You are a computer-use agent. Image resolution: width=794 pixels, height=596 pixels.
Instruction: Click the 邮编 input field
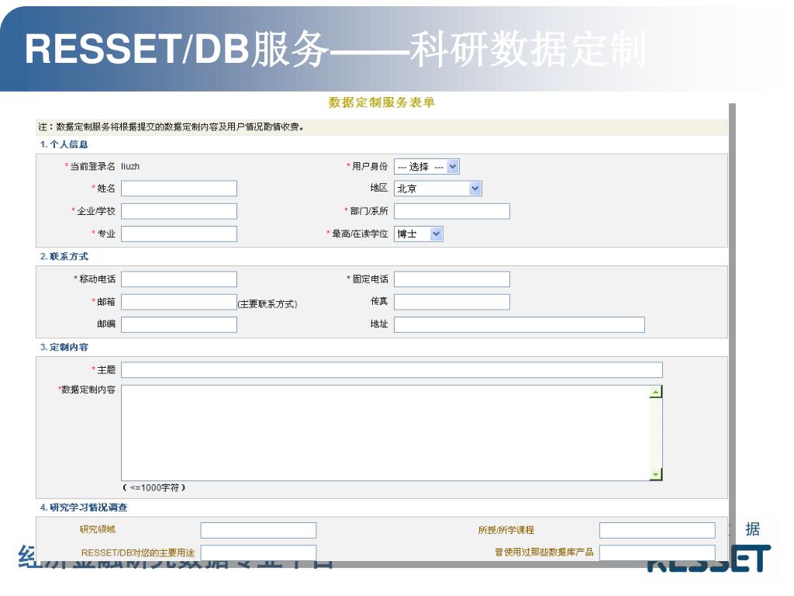coord(179,325)
